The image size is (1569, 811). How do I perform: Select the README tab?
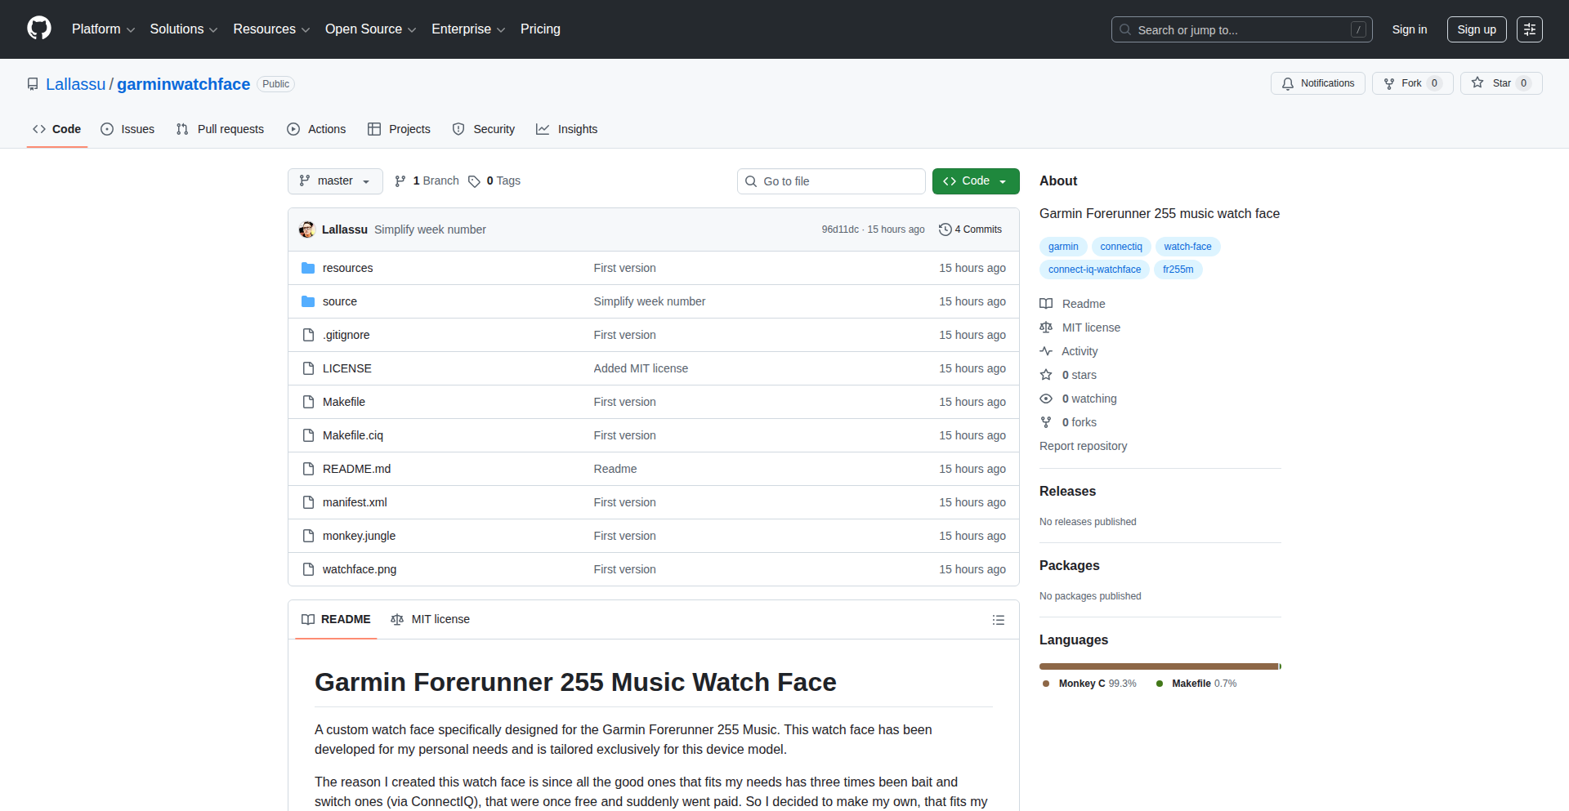[x=336, y=620]
